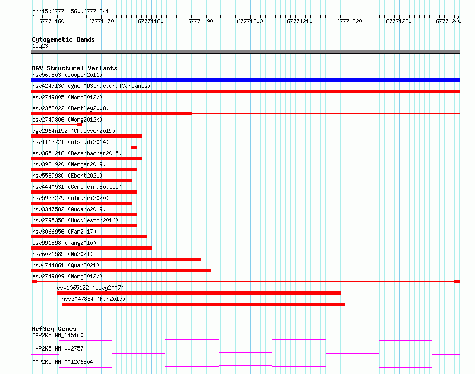Viewport: 475px width, 374px height.
Task: Click the red bar under nsv6021585 (Wu2021)
Action: pos(116,259)
